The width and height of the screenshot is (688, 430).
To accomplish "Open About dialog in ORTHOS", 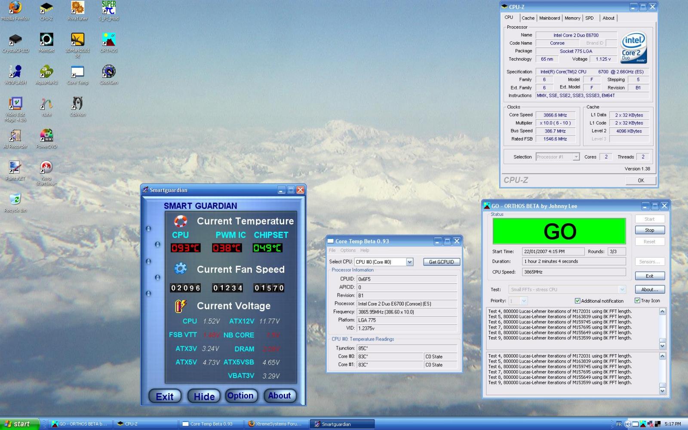I will click(x=650, y=289).
